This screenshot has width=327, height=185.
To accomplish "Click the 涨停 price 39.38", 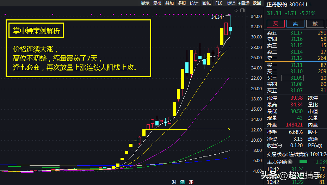I will click(x=297, y=98).
